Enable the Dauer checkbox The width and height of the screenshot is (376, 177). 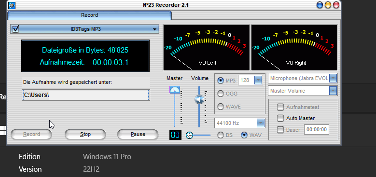coord(280,130)
